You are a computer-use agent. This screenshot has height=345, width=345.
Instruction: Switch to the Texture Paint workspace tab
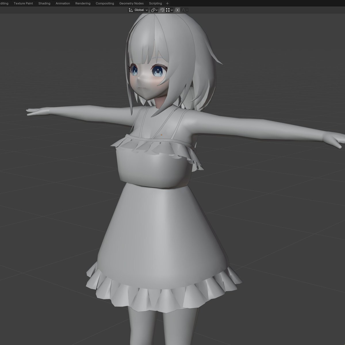point(23,3)
